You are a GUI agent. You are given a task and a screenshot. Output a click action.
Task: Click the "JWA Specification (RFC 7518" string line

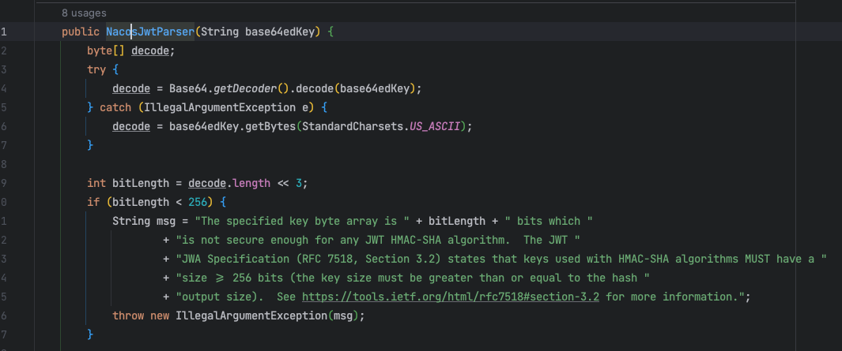point(501,259)
